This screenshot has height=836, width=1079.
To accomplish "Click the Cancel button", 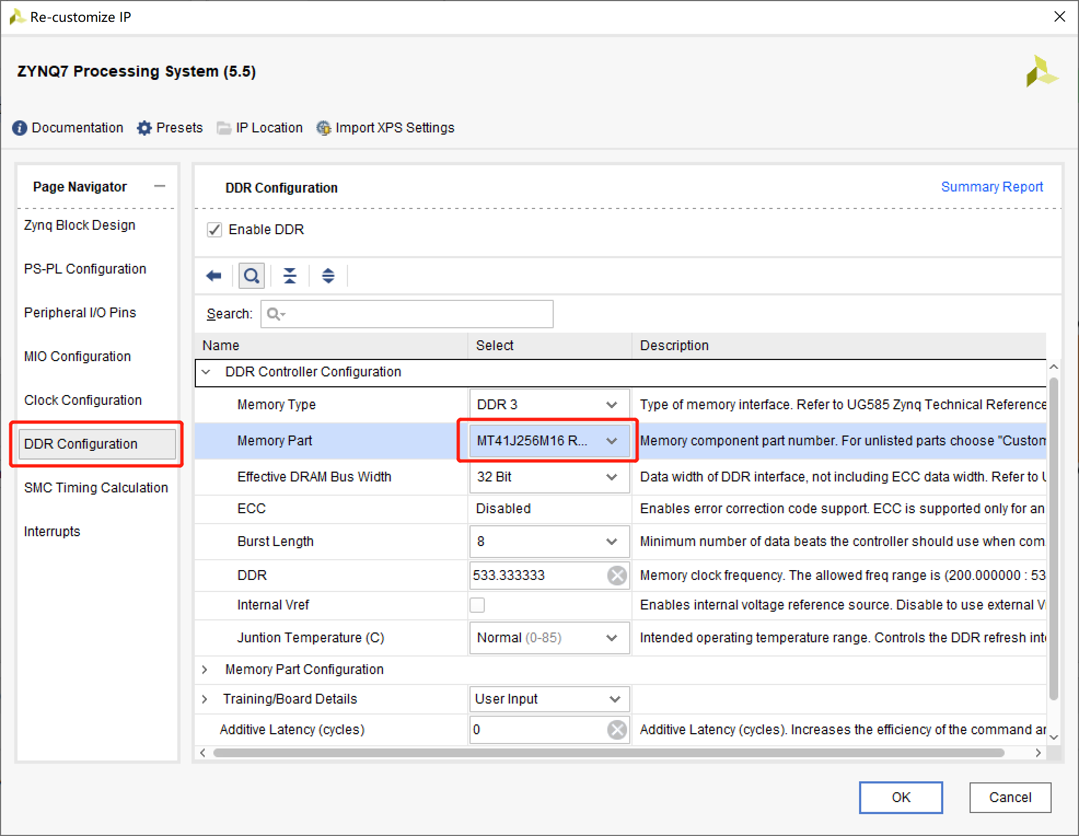I will [x=1010, y=798].
